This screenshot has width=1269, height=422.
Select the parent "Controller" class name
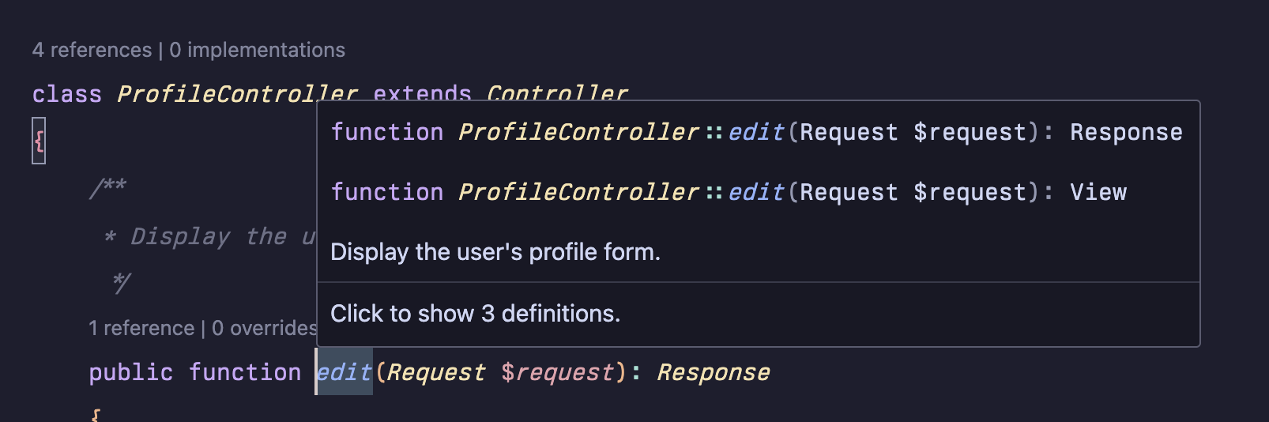(557, 92)
